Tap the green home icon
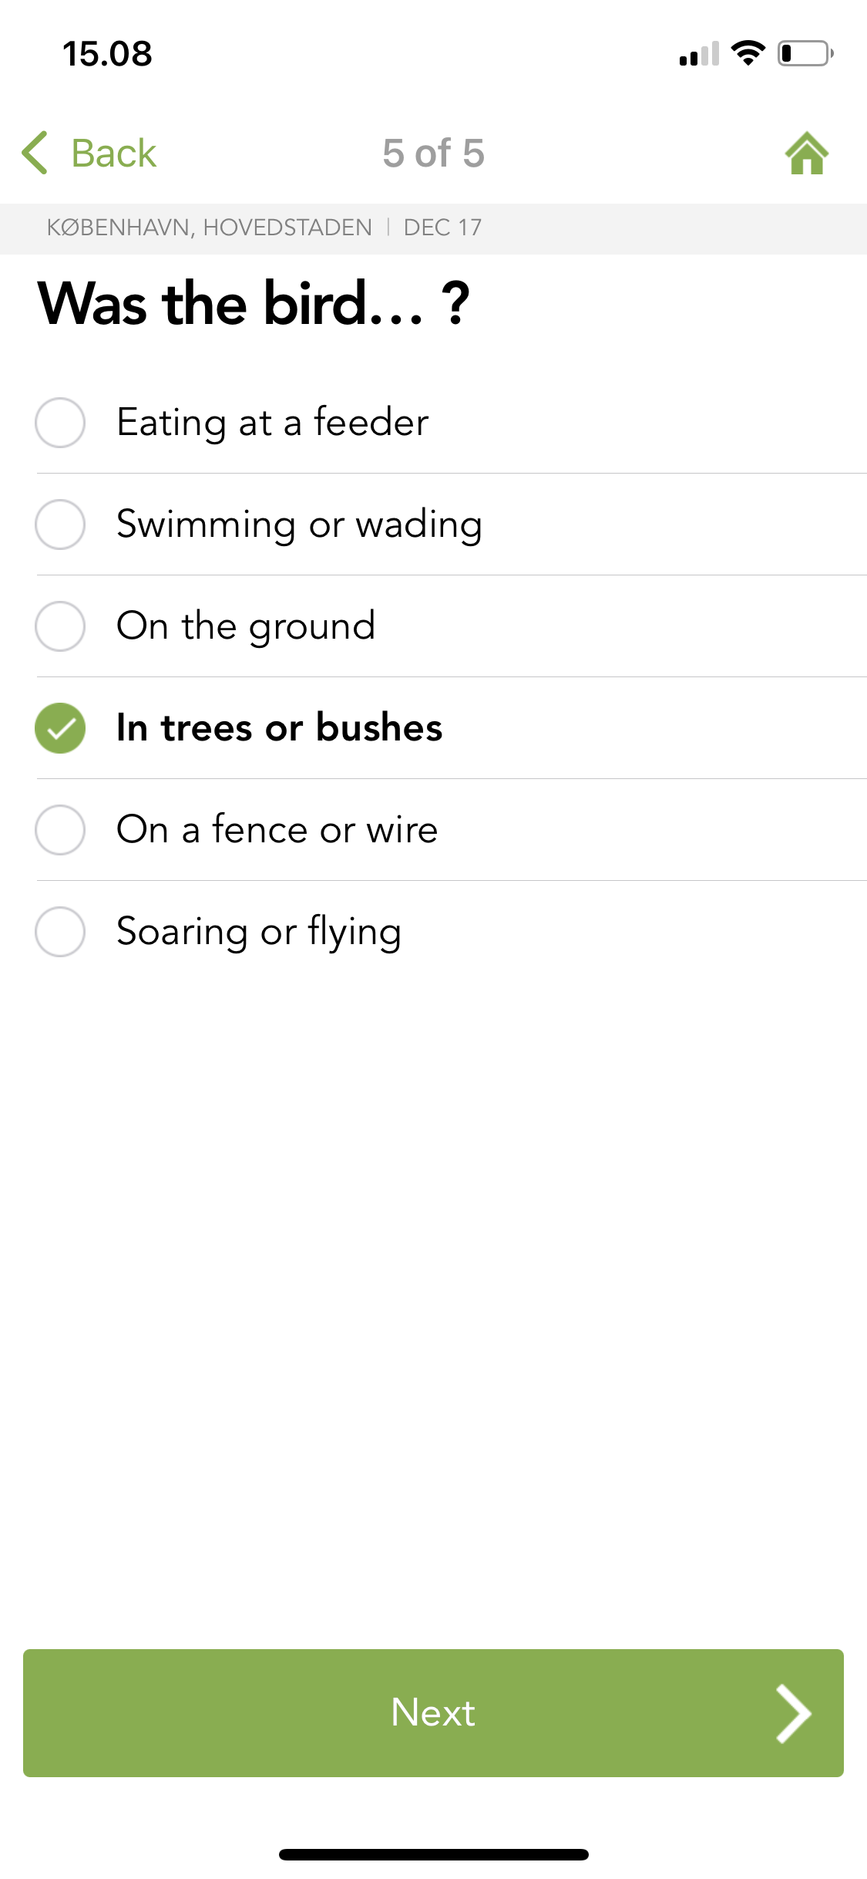 point(806,153)
